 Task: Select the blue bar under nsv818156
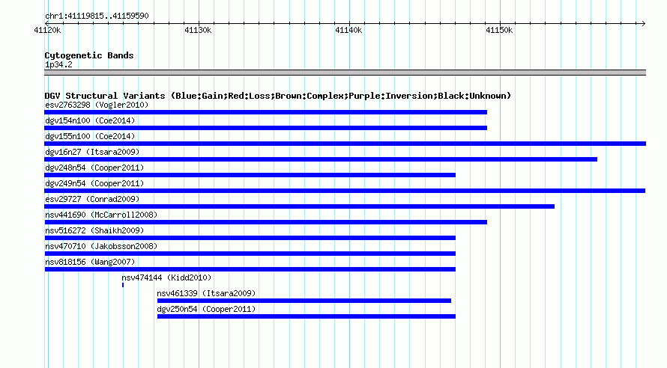(x=250, y=269)
